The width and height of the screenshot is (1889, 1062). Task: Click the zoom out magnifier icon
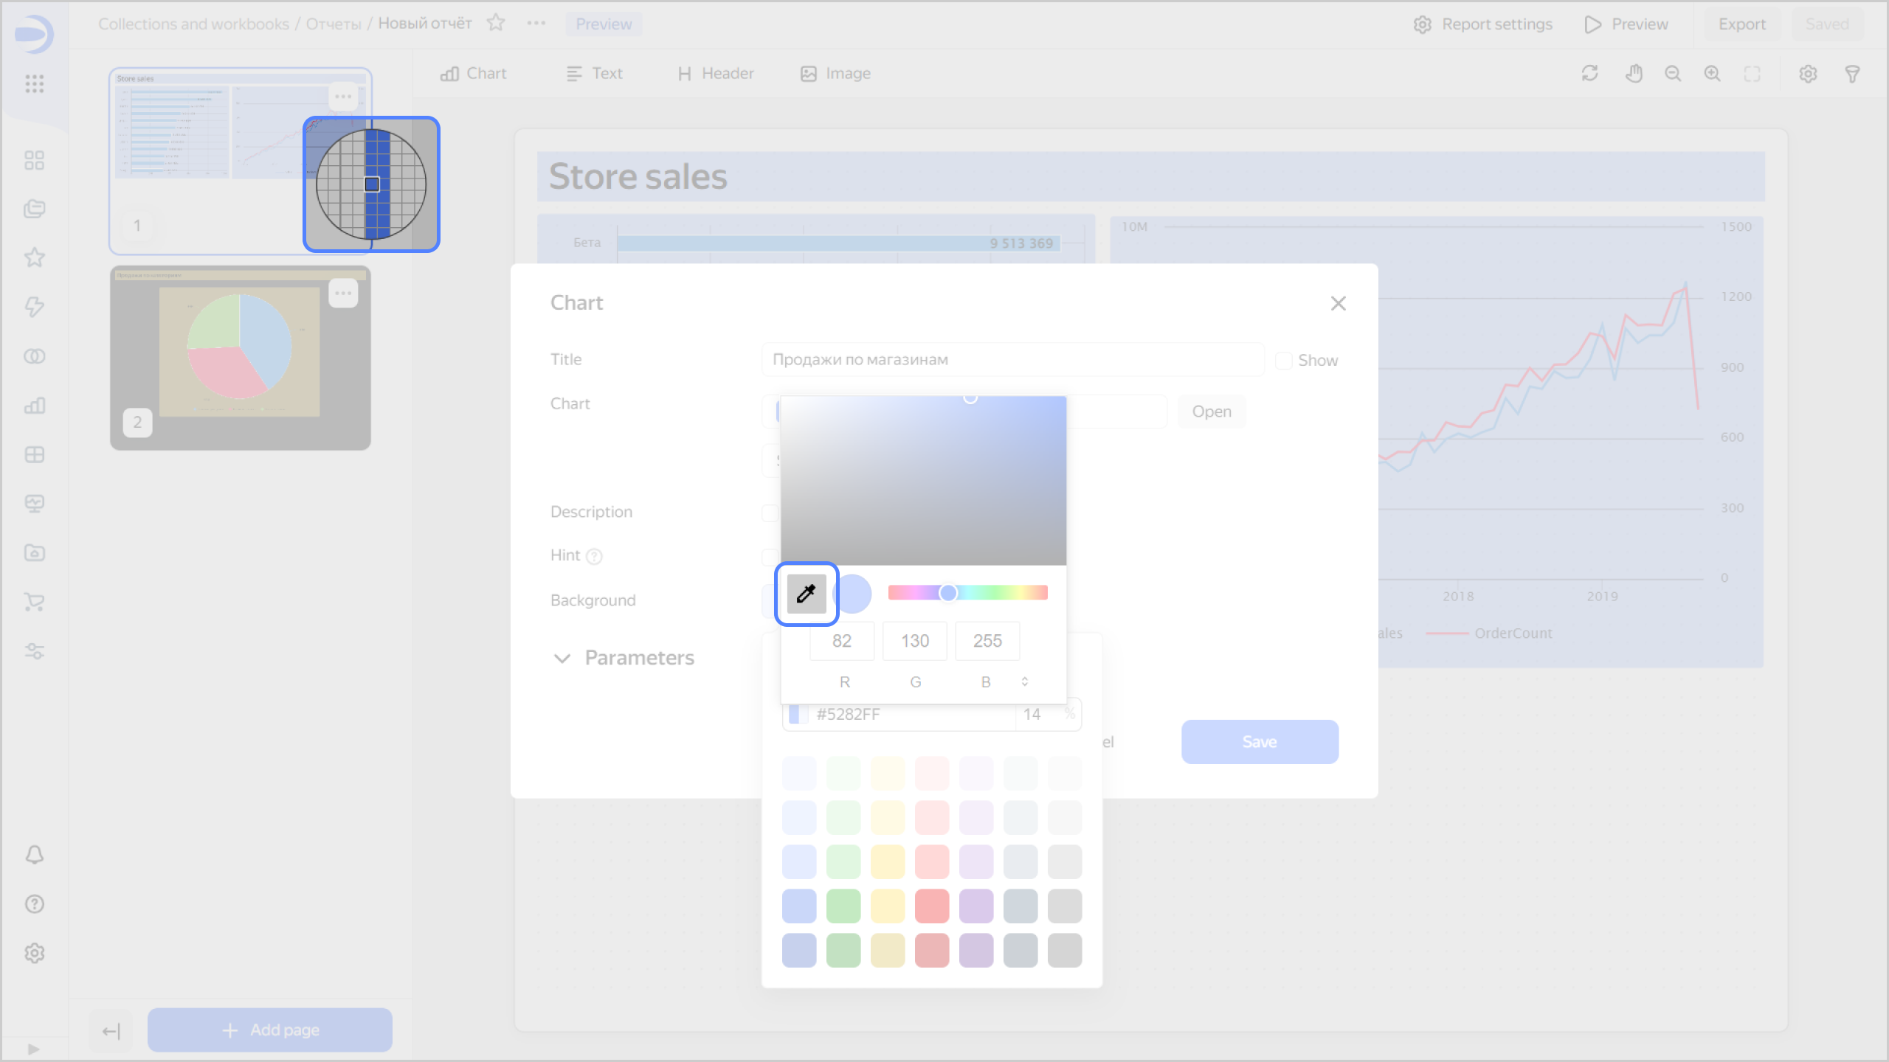click(x=1674, y=73)
